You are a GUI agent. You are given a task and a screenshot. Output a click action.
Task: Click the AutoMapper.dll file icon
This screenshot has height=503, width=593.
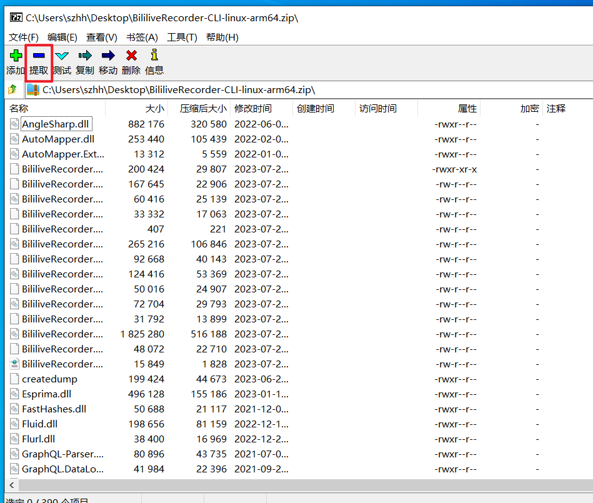coord(14,139)
